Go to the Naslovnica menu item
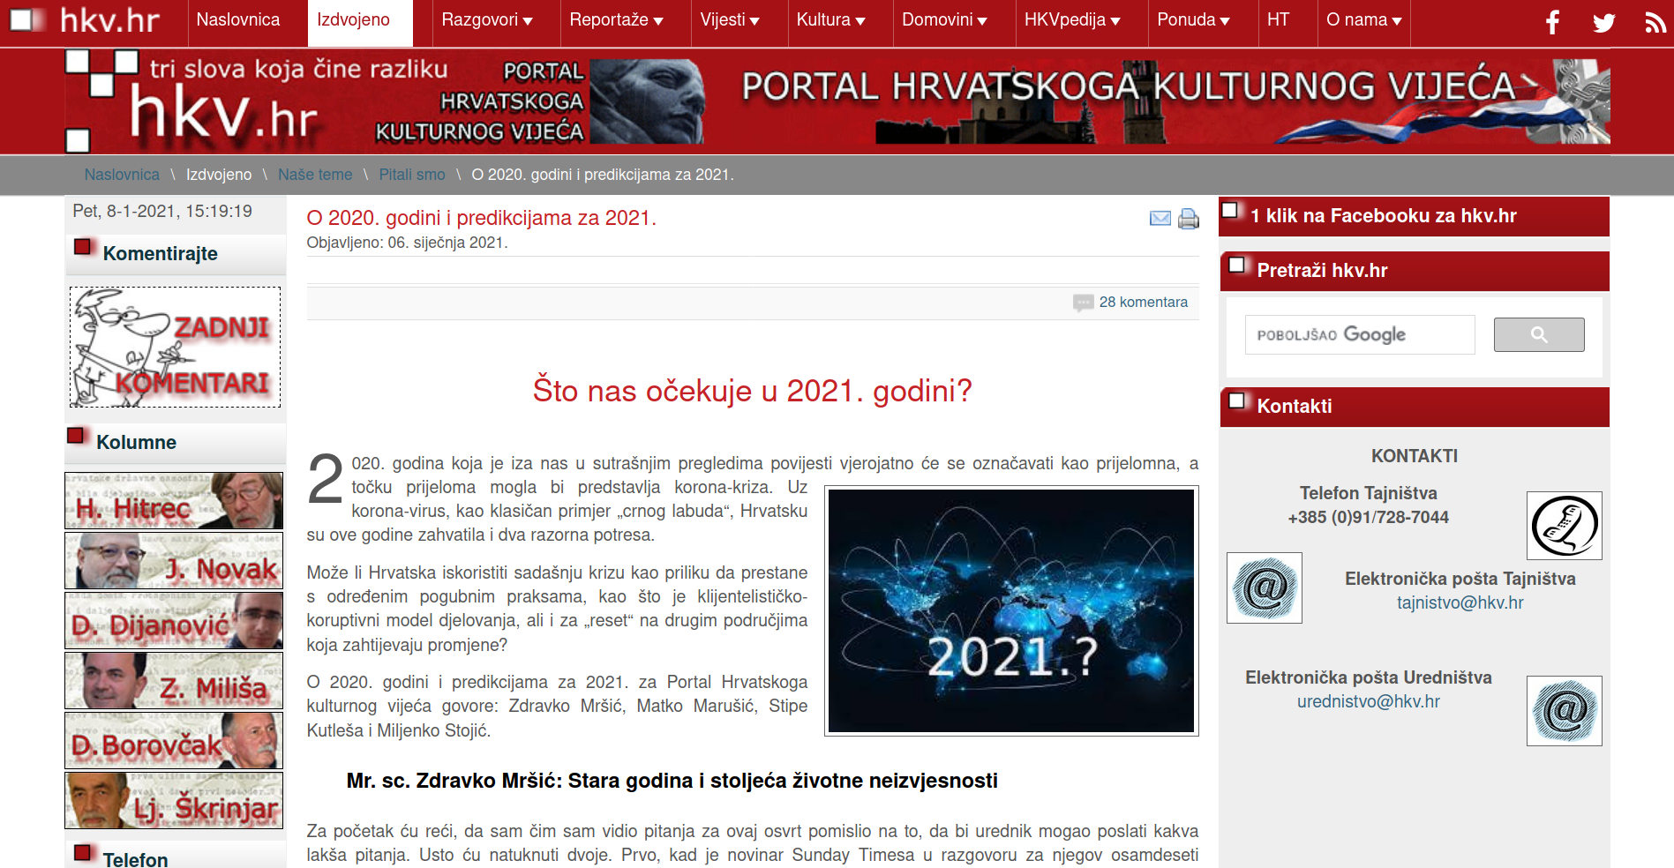1674x868 pixels. [238, 20]
